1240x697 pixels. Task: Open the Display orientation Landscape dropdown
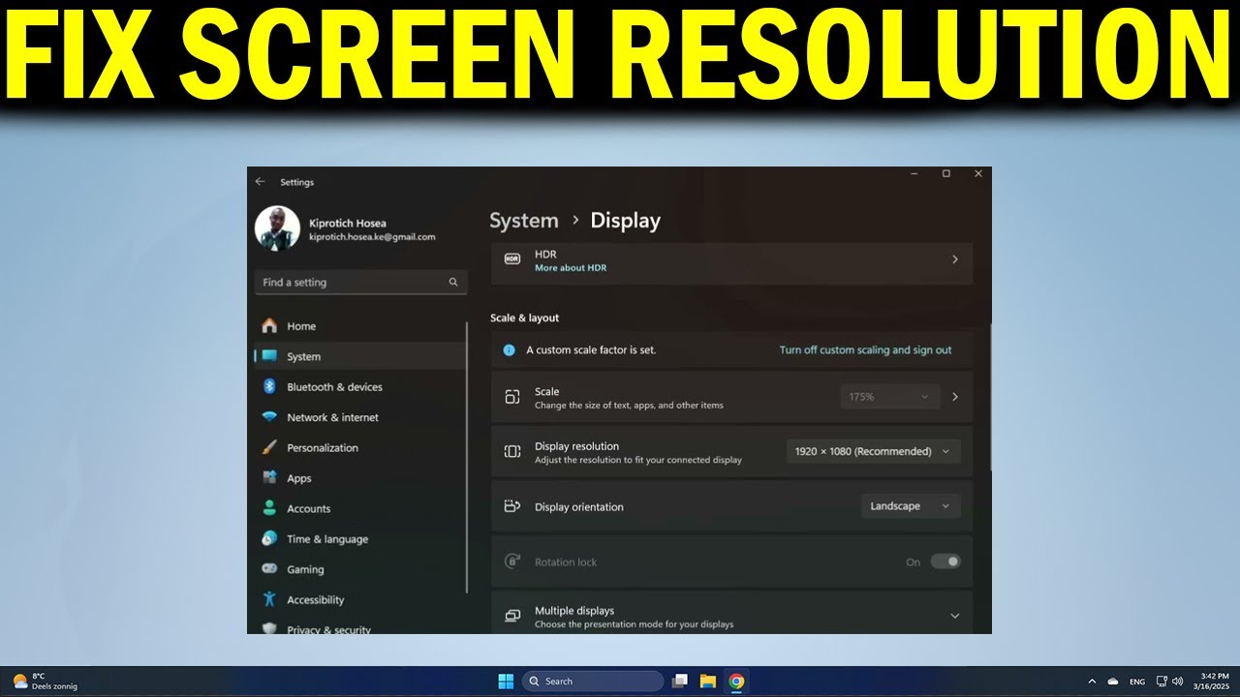click(911, 506)
